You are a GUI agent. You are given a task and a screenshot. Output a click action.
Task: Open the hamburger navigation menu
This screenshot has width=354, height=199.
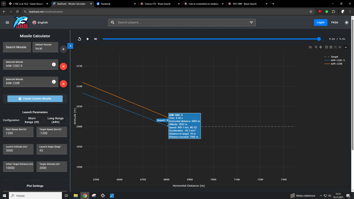7,22
